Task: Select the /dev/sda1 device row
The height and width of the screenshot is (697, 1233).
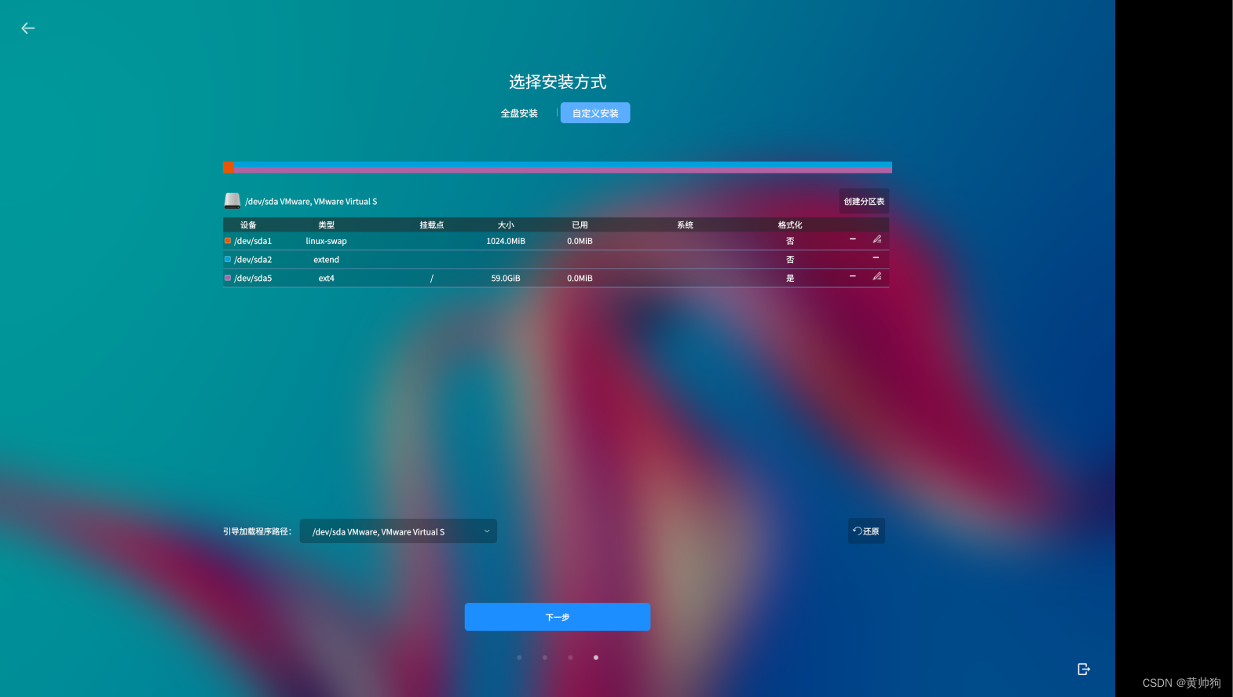Action: pyautogui.click(x=556, y=241)
